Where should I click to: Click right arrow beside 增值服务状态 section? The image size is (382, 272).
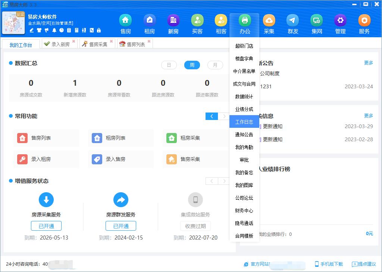click(224, 181)
